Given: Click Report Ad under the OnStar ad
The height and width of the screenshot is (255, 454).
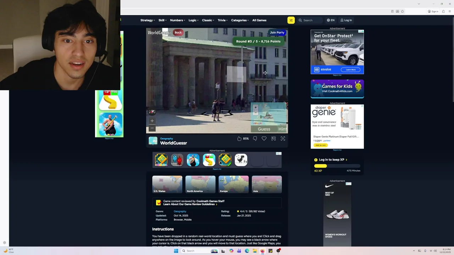Looking at the screenshot, I should click(337, 75).
